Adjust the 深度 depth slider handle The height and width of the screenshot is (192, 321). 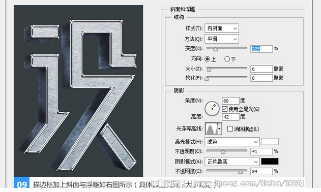pos(215,49)
